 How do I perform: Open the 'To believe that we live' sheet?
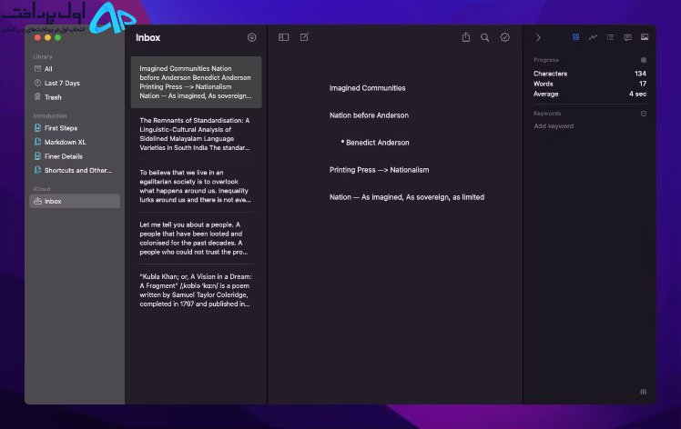[197, 186]
